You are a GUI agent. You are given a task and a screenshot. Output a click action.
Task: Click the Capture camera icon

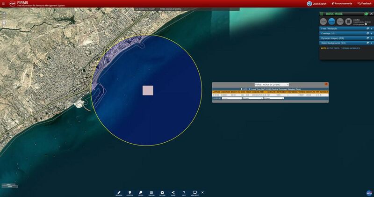(162, 193)
